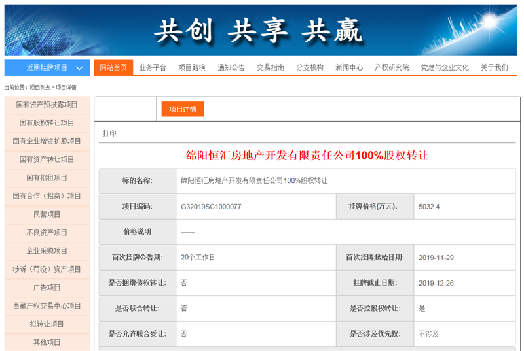Image resolution: width=524 pixels, height=351 pixels.
Task: Choose 广告项目 sidebar entry
Action: pyautogui.click(x=47, y=288)
